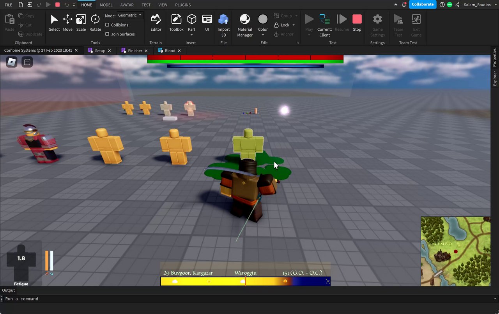Switch to the Finisher script tab
499x314 pixels.
tap(135, 51)
